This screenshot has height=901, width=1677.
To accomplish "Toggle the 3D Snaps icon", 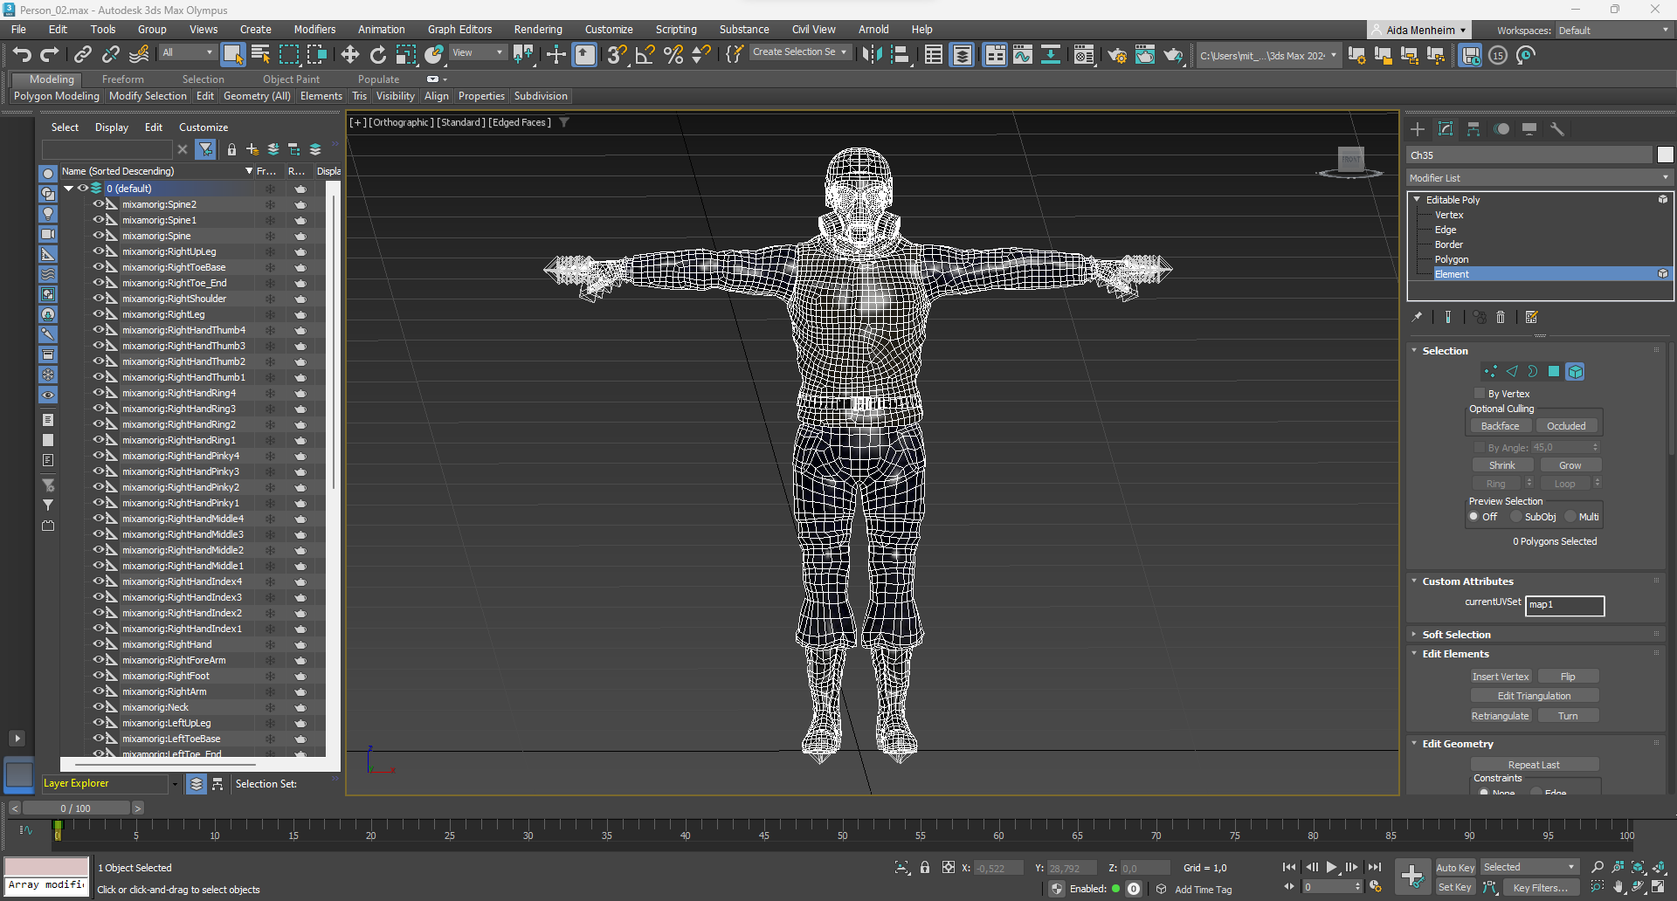I will click(617, 55).
